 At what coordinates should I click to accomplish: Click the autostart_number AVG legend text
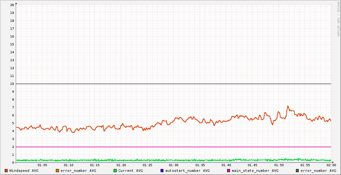coord(187,171)
